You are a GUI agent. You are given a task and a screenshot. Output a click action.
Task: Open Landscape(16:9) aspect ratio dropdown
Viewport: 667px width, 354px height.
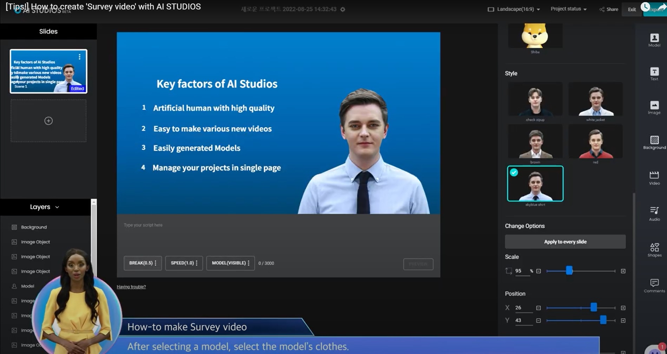click(x=514, y=9)
